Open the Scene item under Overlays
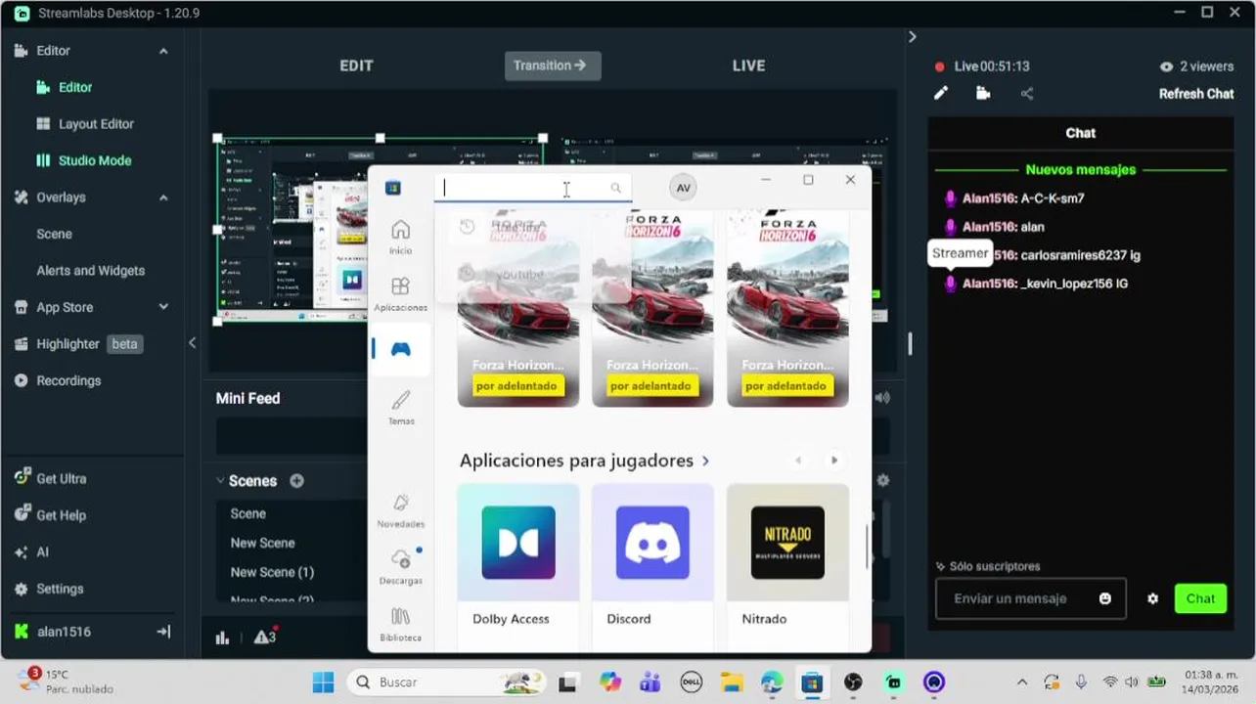Image resolution: width=1256 pixels, height=704 pixels. click(x=55, y=234)
